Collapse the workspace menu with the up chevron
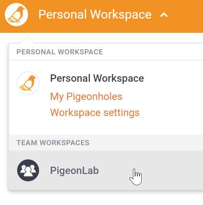203x205 pixels. click(x=164, y=15)
